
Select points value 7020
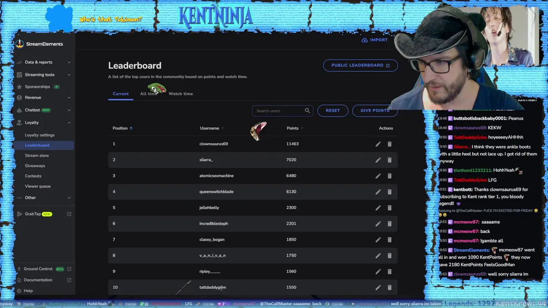[291, 160]
